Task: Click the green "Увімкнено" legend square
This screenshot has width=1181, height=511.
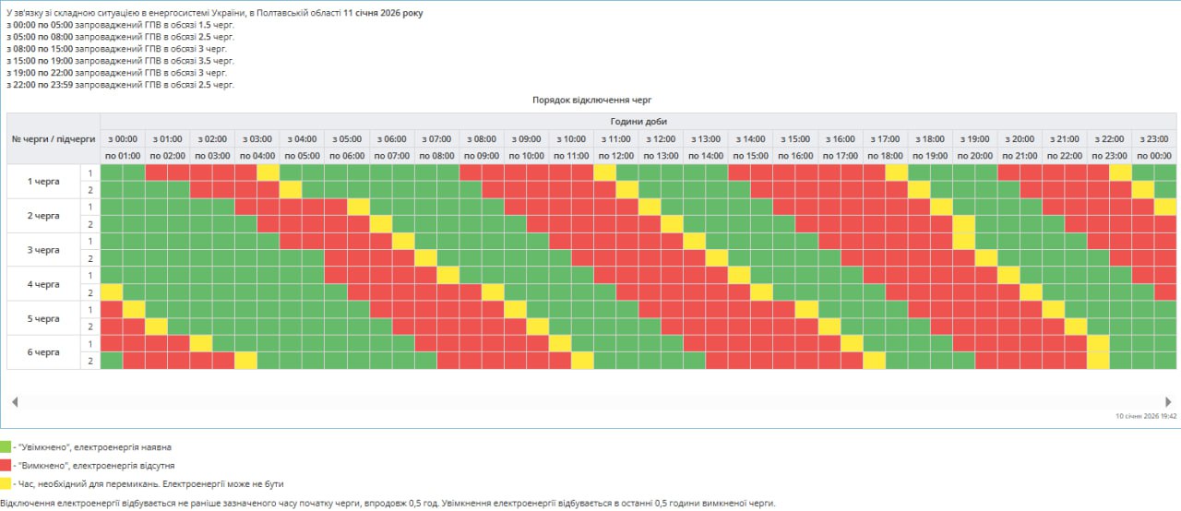Action: tap(6, 447)
